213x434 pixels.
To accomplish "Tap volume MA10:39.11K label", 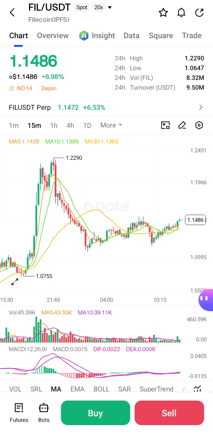I will point(95,313).
